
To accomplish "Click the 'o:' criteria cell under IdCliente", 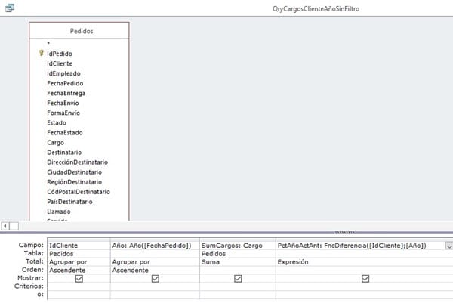I will coord(79,295).
